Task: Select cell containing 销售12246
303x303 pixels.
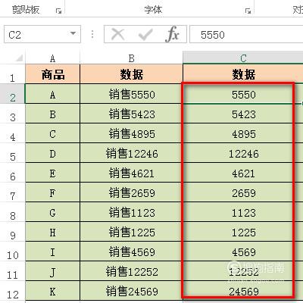Action: coord(131,153)
